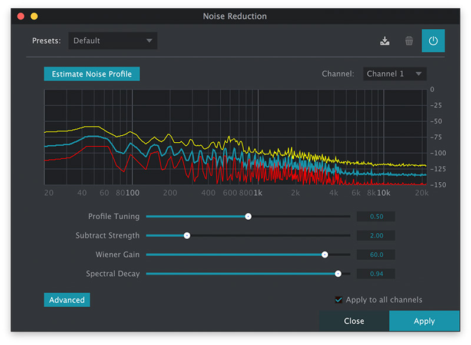The height and width of the screenshot is (345, 471).
Task: Click the Spectral Decay slider handle
Action: 338,274
